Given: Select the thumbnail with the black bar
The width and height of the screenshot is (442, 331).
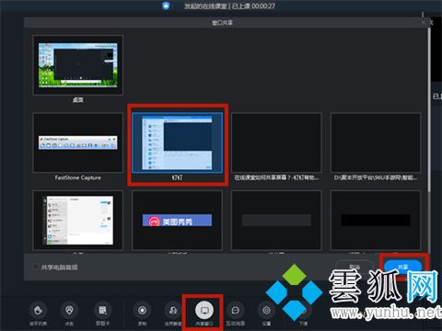Looking at the screenshot, I should click(x=376, y=221).
